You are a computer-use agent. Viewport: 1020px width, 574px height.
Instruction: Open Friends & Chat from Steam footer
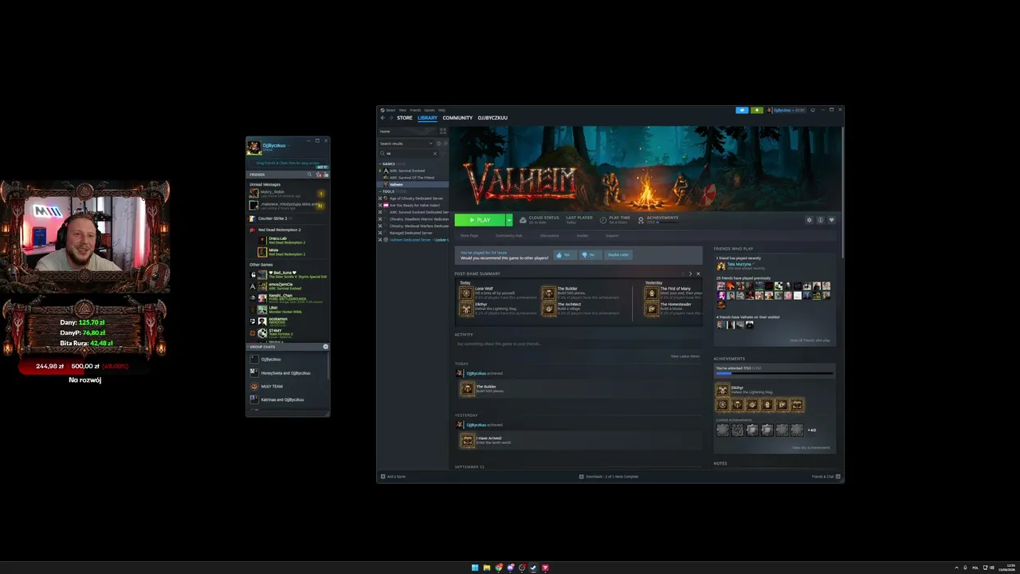(824, 477)
